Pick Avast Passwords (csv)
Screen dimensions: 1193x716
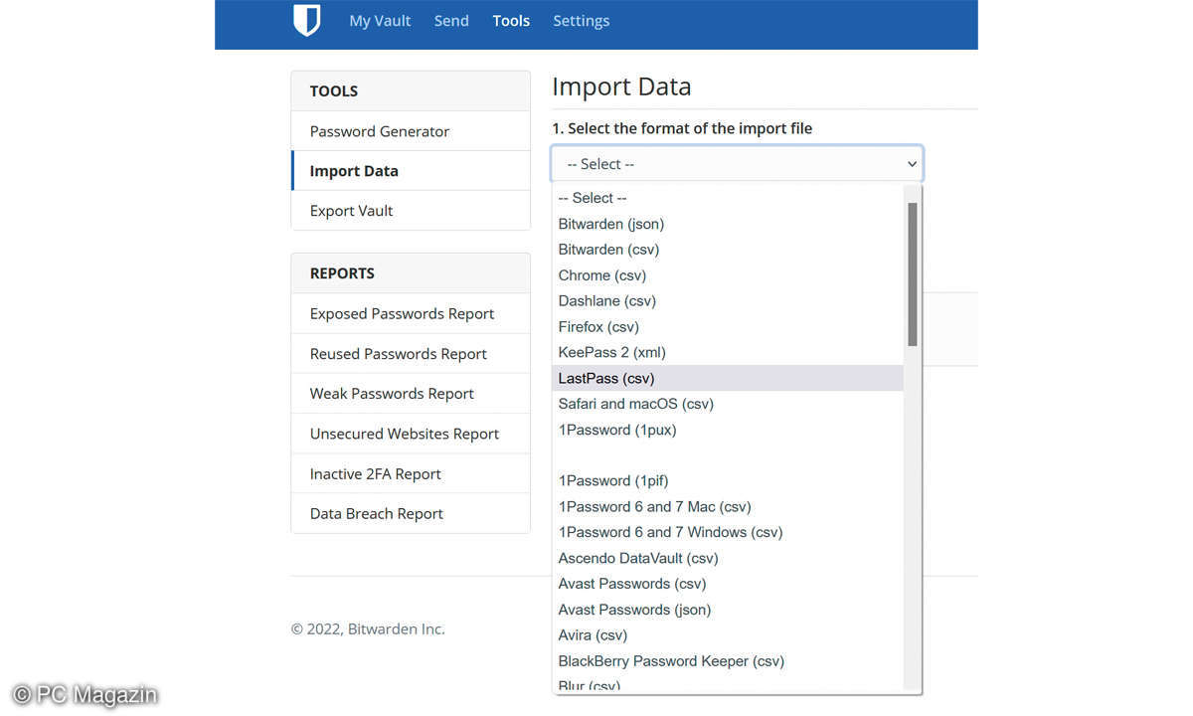coord(728,584)
